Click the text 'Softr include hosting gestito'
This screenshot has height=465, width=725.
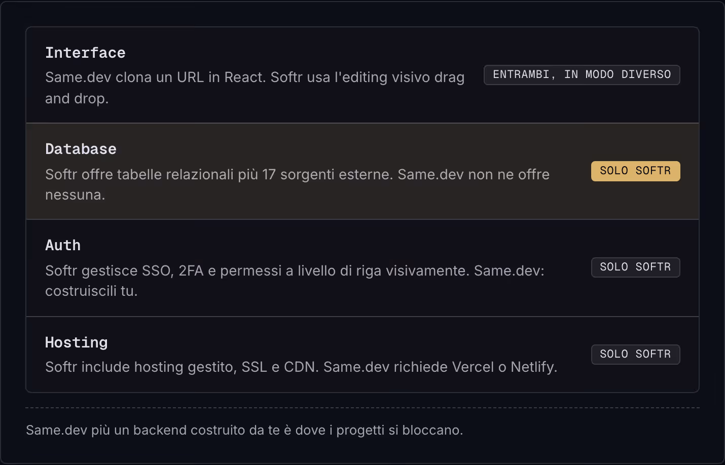pos(141,367)
